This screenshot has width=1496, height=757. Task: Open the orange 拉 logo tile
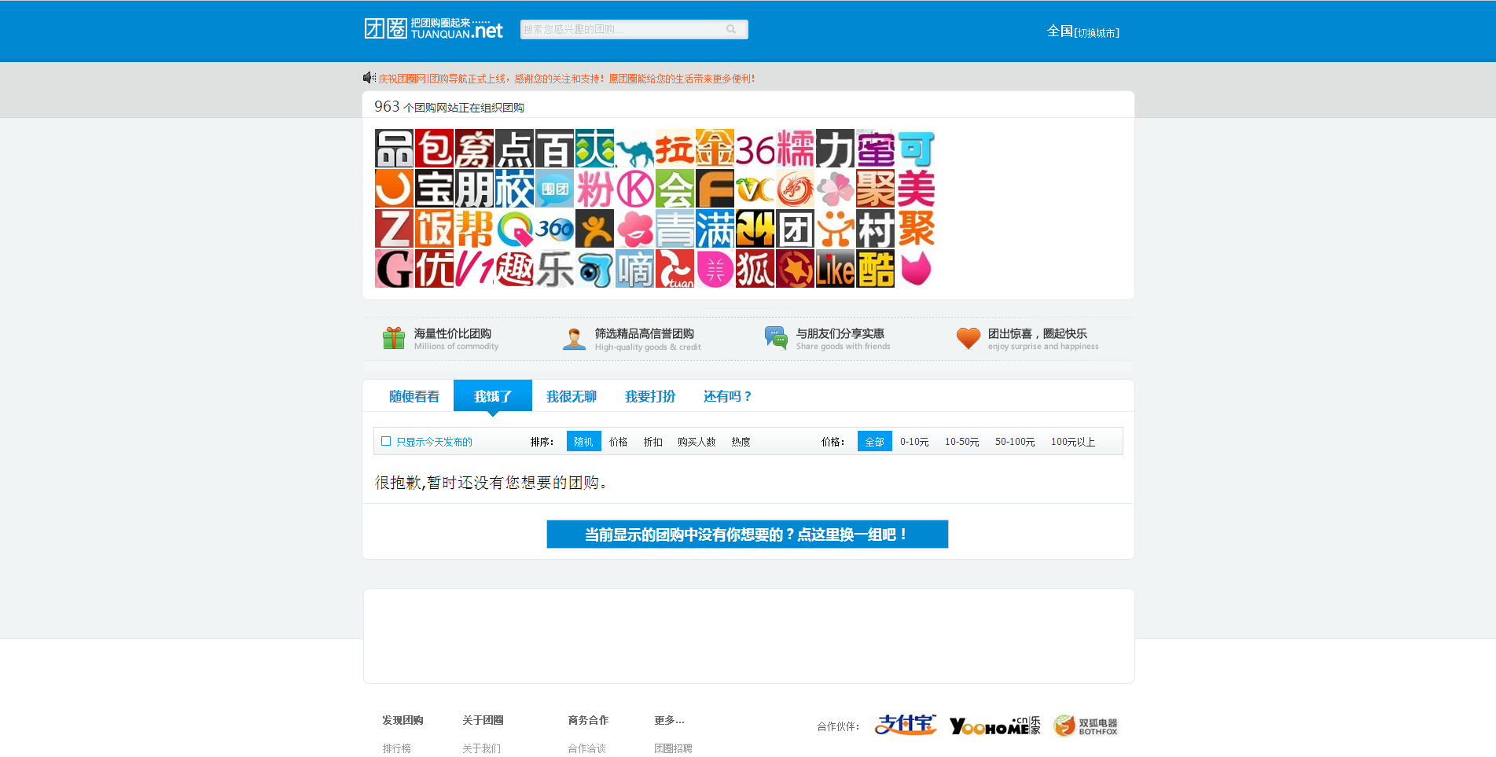pos(674,149)
